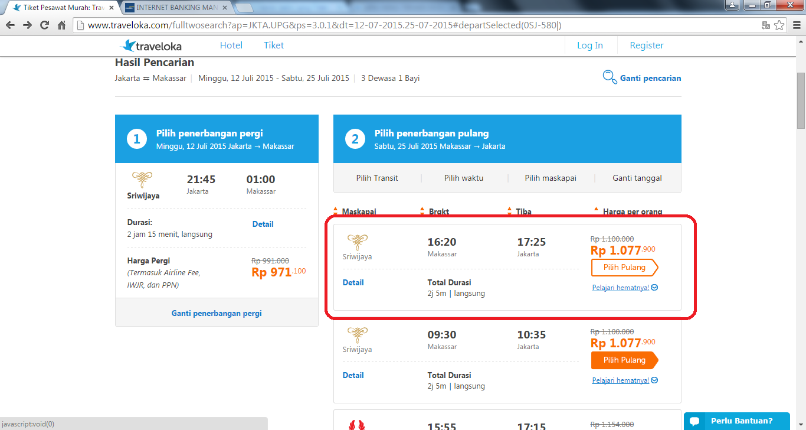The image size is (806, 430).
Task: Click the Traveloka logo
Action: pos(151,45)
